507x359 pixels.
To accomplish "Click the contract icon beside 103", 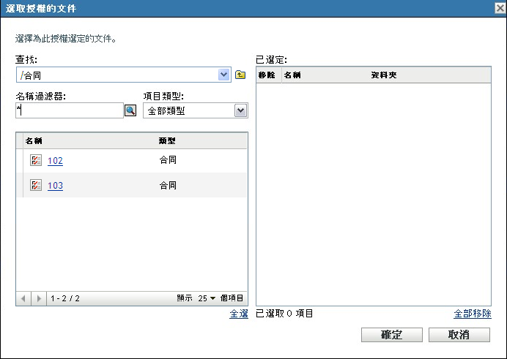I will point(36,185).
